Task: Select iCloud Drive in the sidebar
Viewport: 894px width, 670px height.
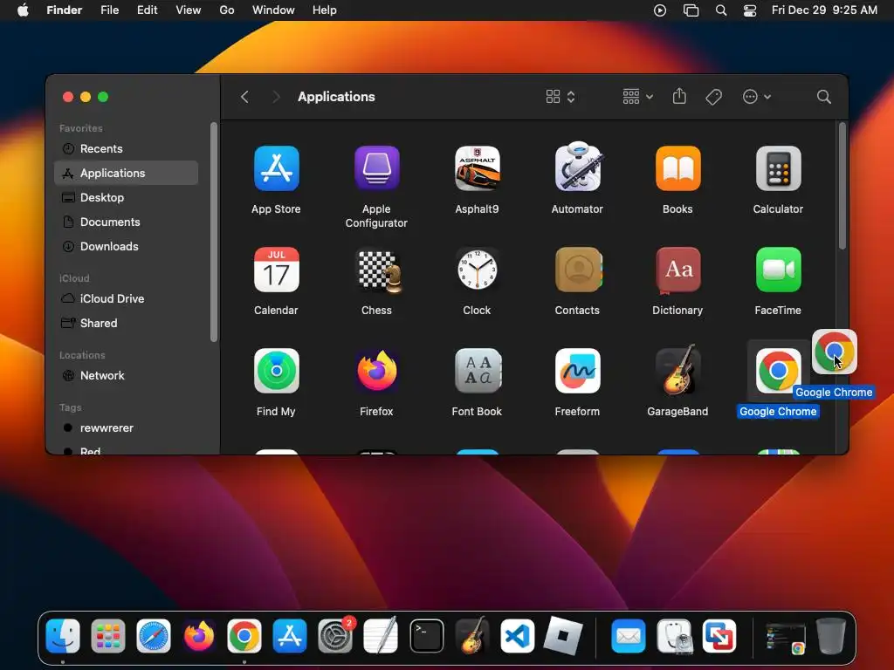Action: coord(126,298)
